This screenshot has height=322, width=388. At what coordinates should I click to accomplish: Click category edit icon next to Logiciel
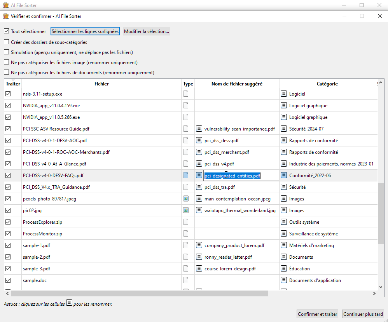coord(284,94)
